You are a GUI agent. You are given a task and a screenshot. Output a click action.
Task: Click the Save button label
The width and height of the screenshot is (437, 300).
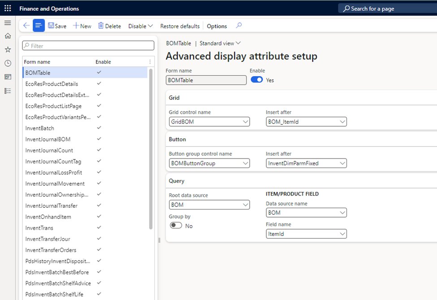pyautogui.click(x=61, y=26)
